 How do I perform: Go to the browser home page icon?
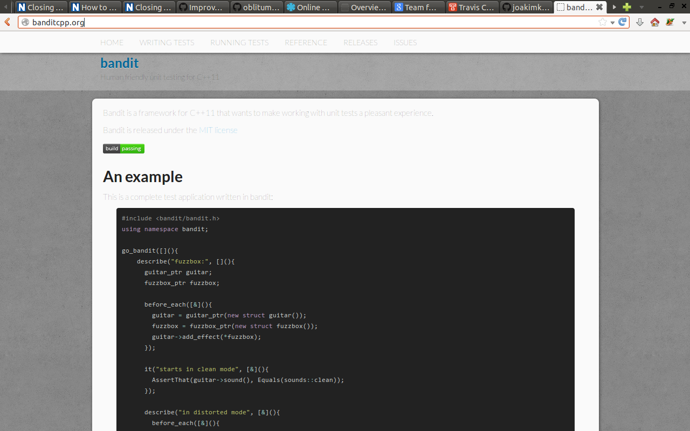[x=655, y=22]
